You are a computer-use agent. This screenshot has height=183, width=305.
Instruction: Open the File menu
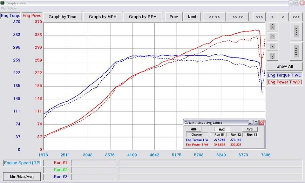click(x=3, y=8)
